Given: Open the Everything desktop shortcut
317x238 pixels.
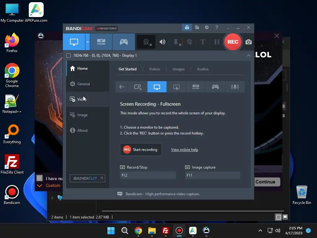Looking at the screenshot, I should [x=12, y=134].
